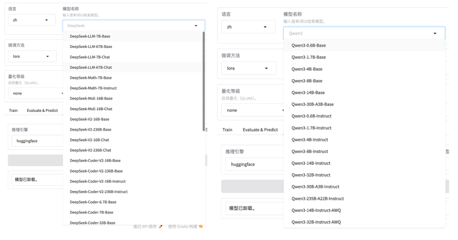
Task: Collapse the Qwen3 model name dropdown arrow
Action: point(435,34)
